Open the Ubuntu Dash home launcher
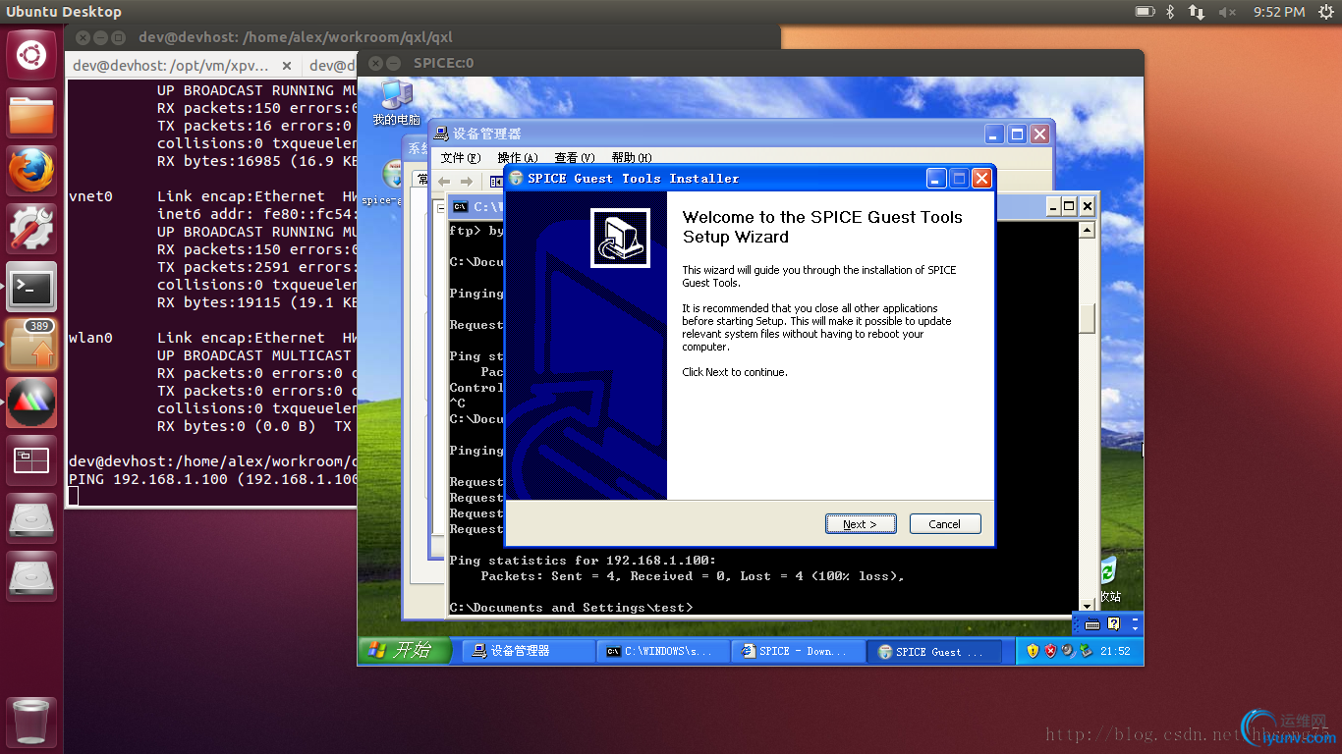Screen dimensions: 1342x754 pyautogui.click(x=31, y=55)
